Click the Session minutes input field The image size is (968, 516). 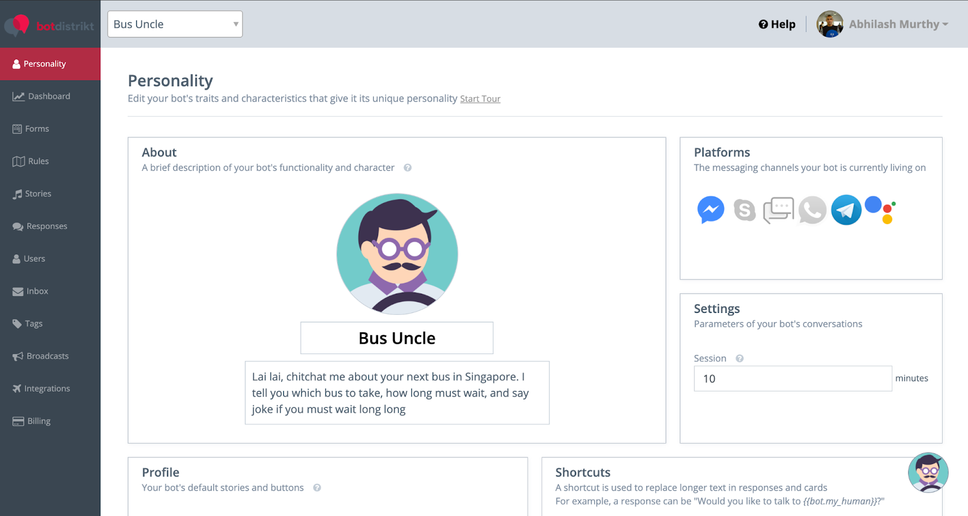coord(793,379)
